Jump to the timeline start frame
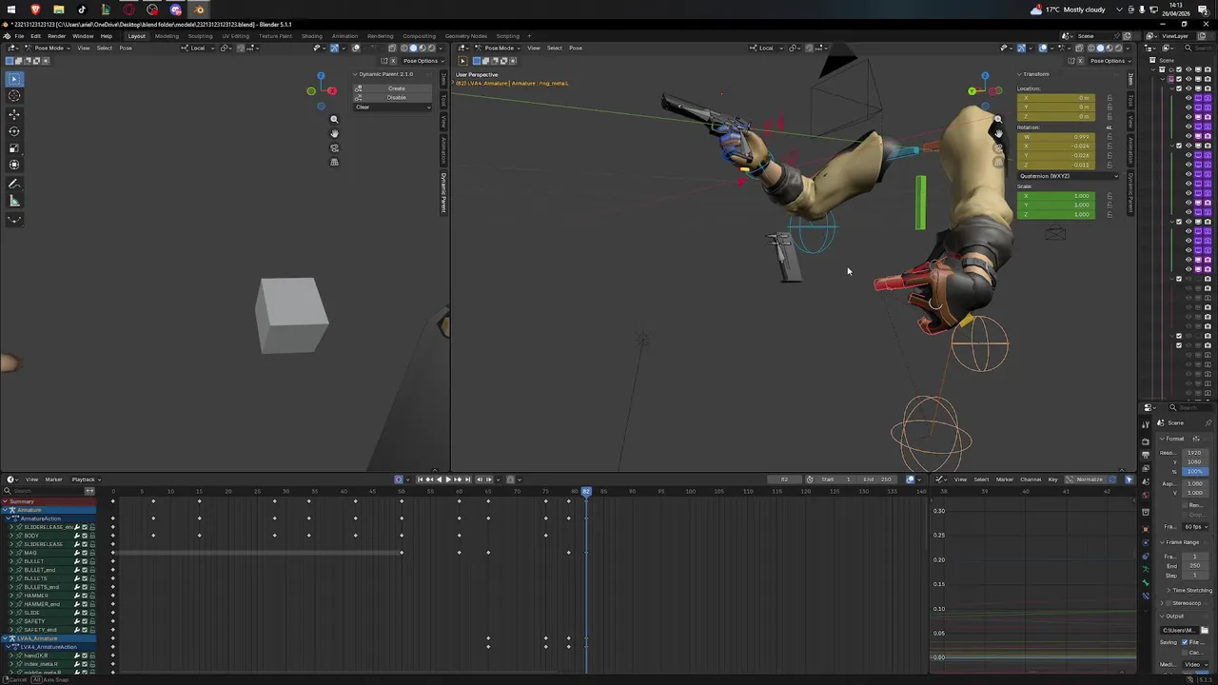Screen dimensions: 1218x685 (x=420, y=479)
